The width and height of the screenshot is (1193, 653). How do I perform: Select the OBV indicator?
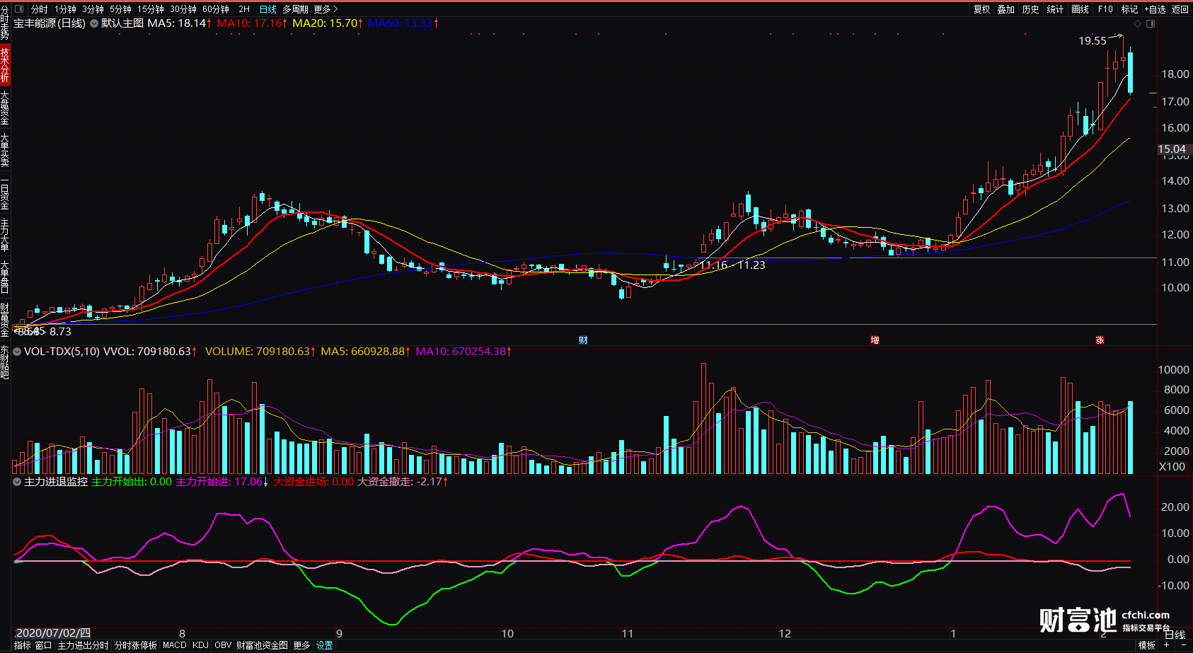[x=223, y=645]
